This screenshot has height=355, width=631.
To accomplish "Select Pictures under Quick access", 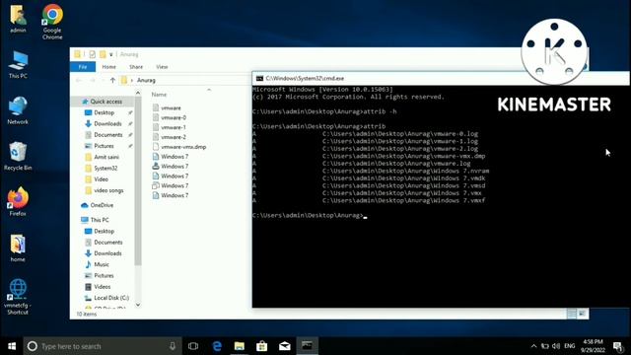I will pos(104,146).
